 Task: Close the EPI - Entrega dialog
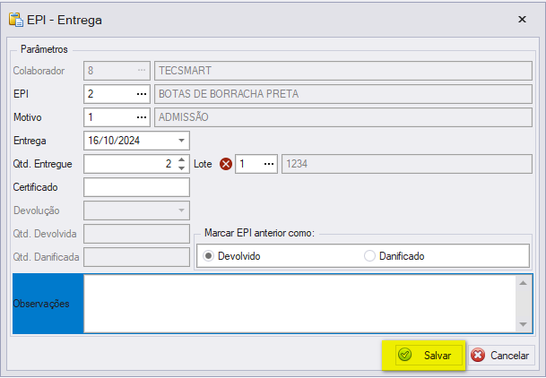pos(522,20)
